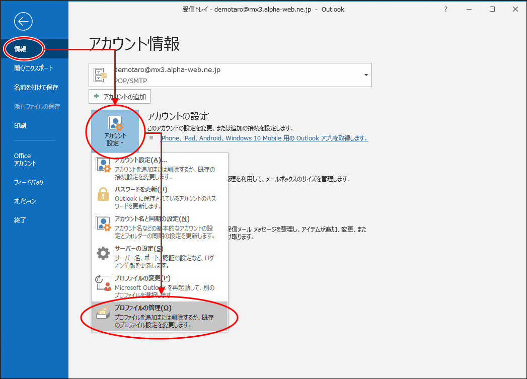
Task: Click アカウントの追加 button
Action: click(x=120, y=97)
